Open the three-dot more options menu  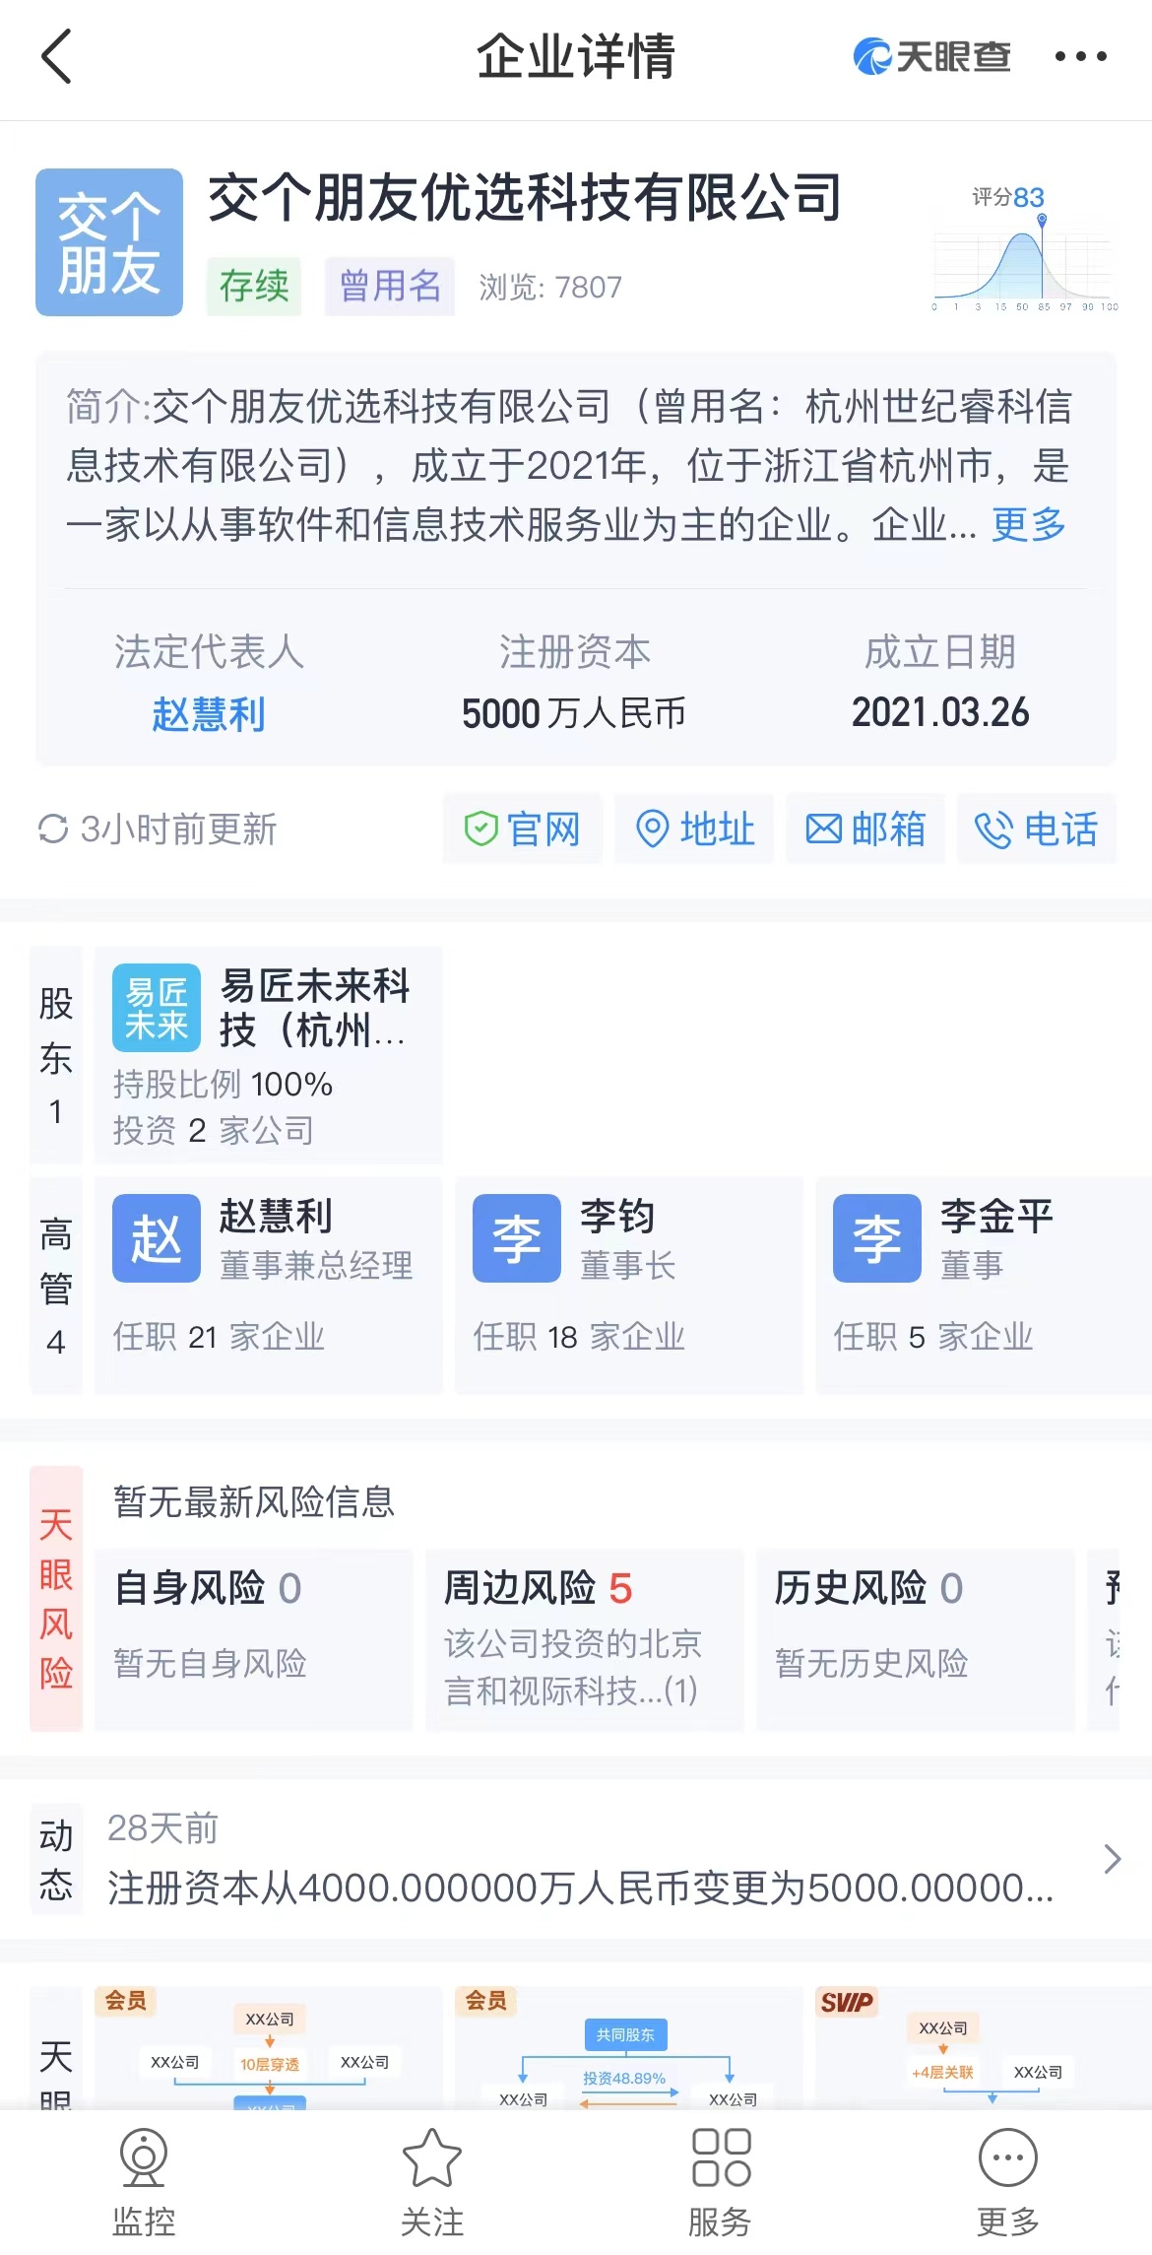click(x=1080, y=56)
